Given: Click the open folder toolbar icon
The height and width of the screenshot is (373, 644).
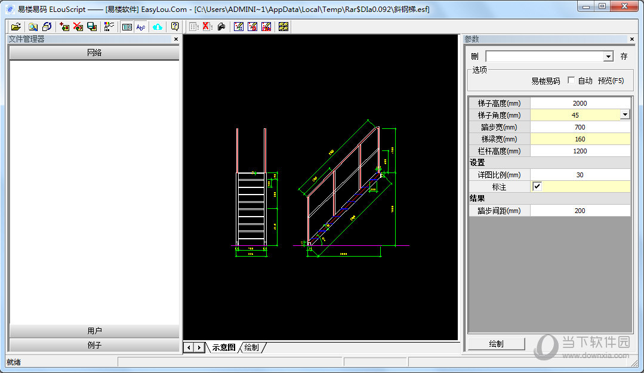Looking at the screenshot, I should coord(16,27).
